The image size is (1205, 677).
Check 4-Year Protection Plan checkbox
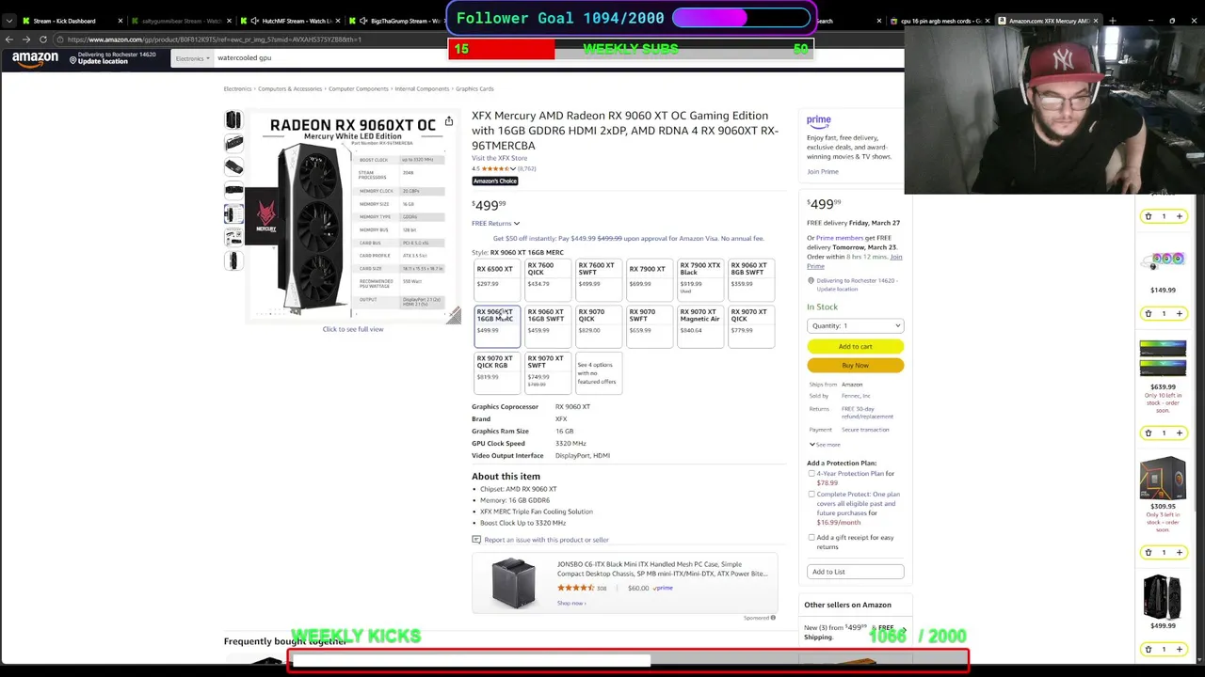click(811, 474)
